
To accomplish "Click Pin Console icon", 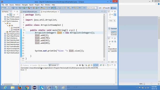I will 101,65.
